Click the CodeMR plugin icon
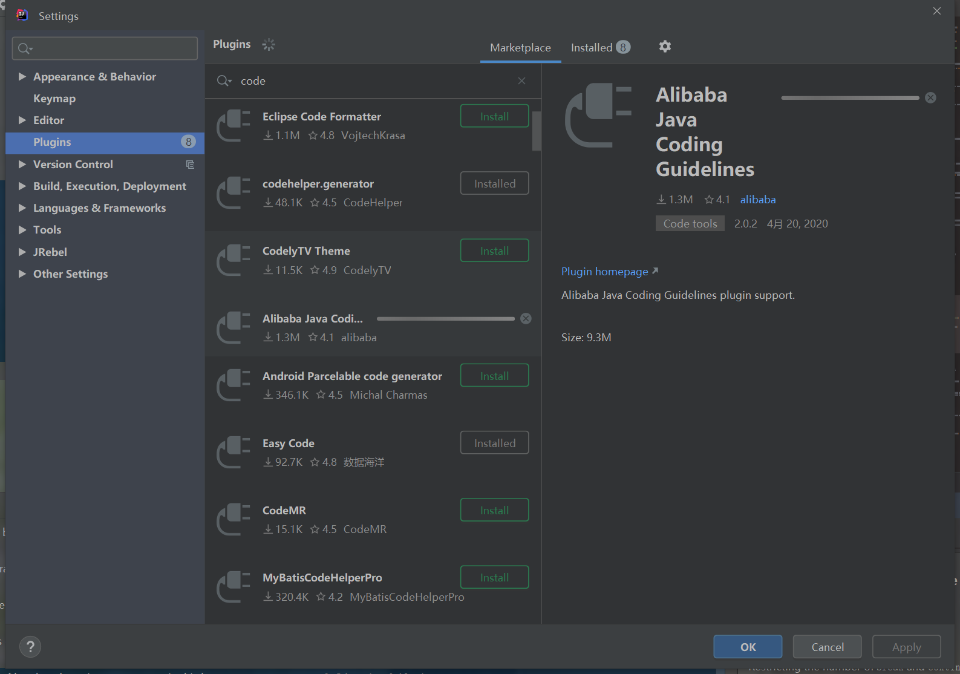 tap(233, 519)
